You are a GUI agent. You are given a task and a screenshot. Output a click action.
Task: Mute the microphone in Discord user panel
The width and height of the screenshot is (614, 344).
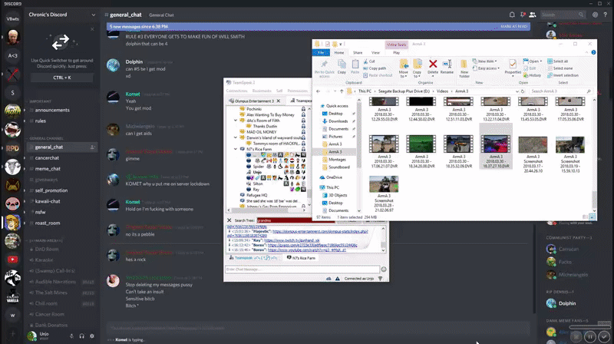point(71,336)
